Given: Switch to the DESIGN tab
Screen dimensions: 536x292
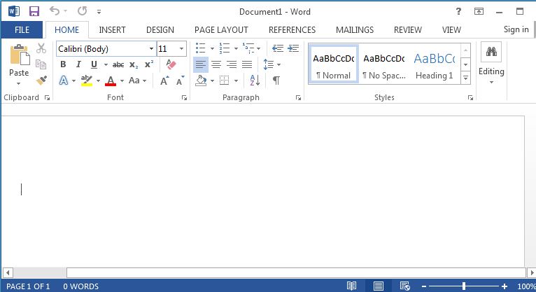Looking at the screenshot, I should (160, 29).
